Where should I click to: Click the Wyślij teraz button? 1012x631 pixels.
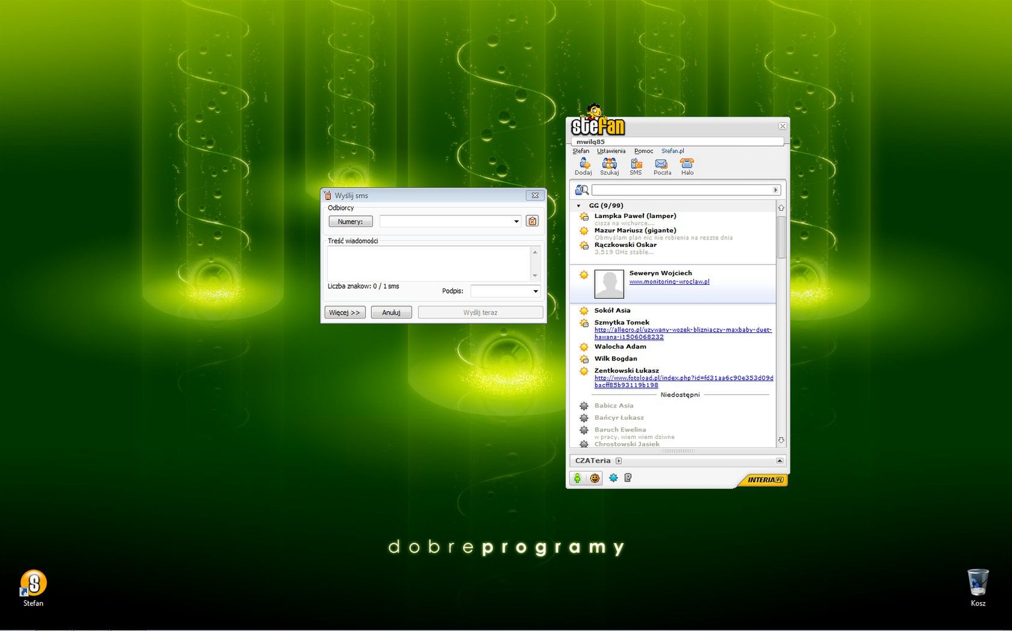pyautogui.click(x=480, y=312)
